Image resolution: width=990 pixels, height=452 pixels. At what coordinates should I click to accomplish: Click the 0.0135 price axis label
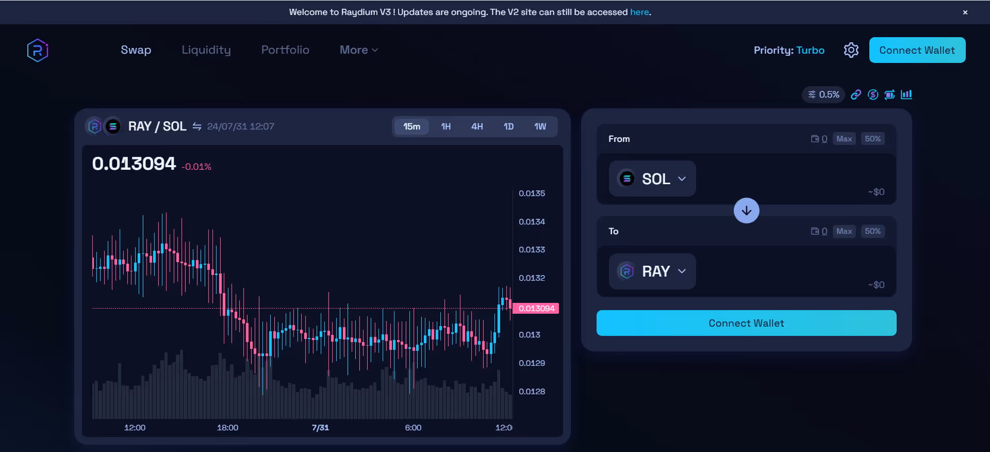(532, 193)
